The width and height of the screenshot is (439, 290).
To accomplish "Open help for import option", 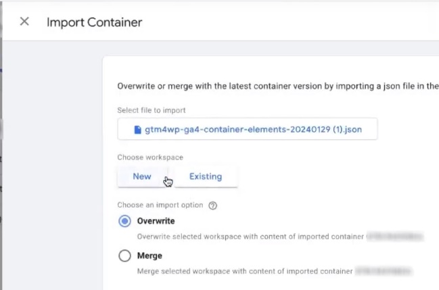I will tap(212, 206).
